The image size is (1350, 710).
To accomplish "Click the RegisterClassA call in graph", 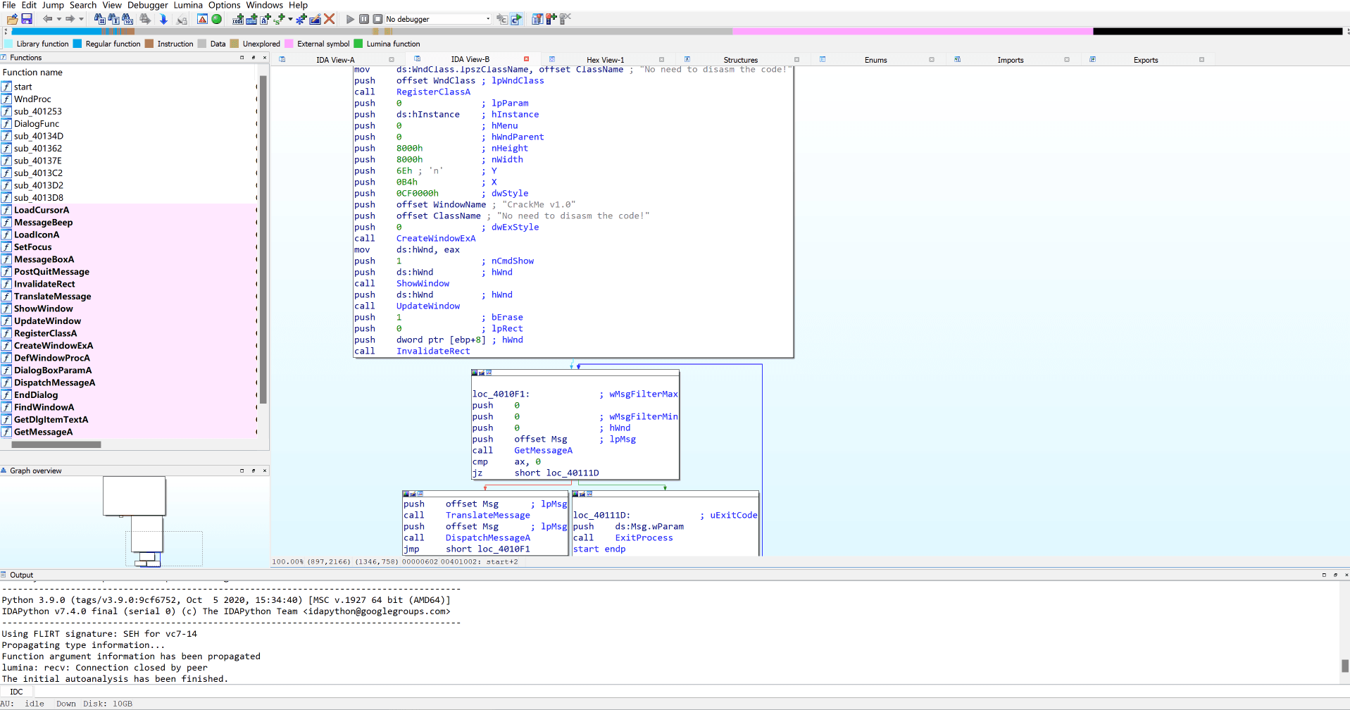I will pos(433,92).
